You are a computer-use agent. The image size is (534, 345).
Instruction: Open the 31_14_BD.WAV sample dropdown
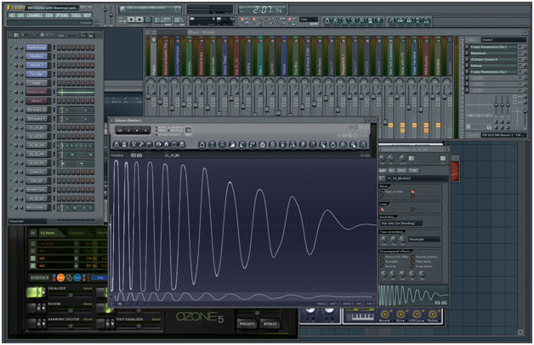point(417,178)
